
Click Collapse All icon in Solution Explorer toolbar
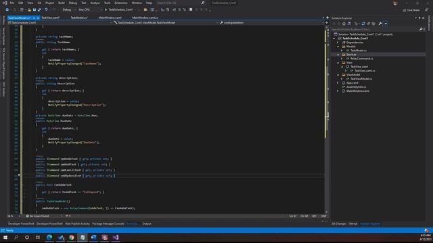(x=368, y=24)
